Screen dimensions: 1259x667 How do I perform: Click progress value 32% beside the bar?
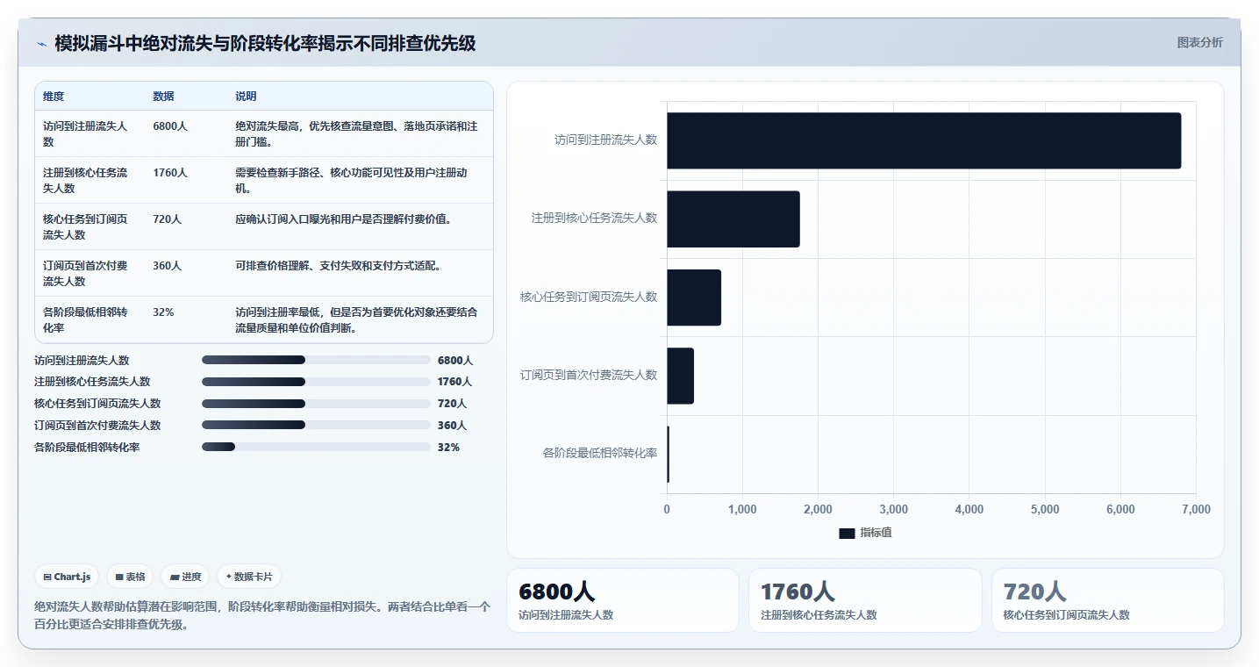pos(448,448)
